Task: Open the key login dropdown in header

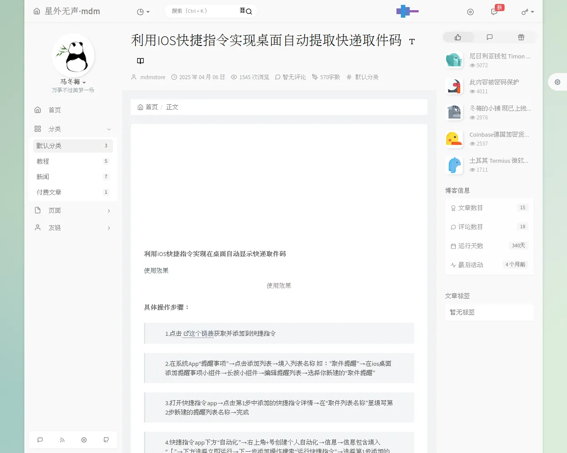Action: point(528,12)
